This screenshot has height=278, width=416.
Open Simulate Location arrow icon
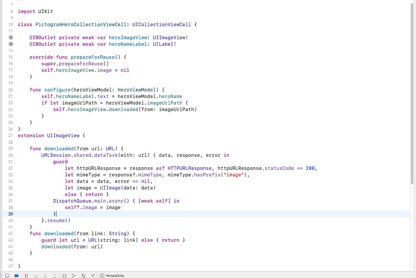[x=93, y=276]
